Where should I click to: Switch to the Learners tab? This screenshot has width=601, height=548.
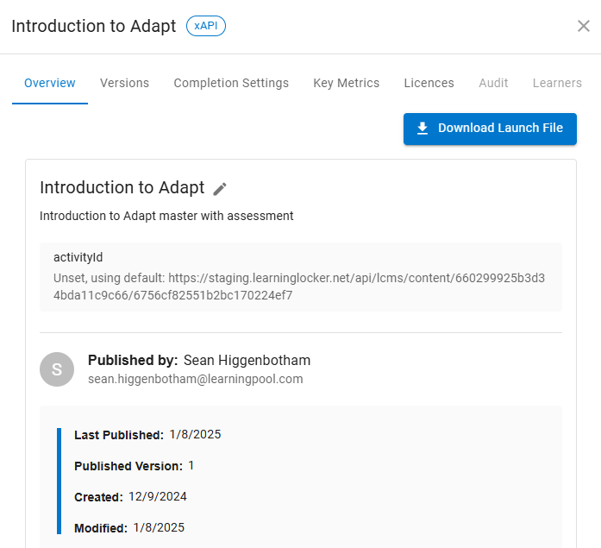pos(557,84)
